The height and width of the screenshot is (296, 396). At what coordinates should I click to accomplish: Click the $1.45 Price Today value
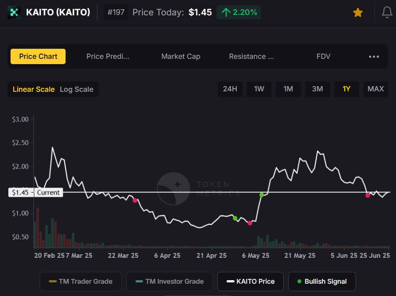200,12
